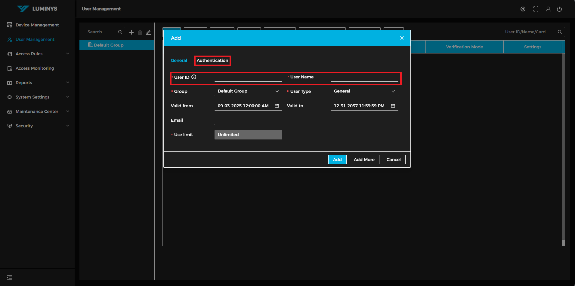Expand the Access Rules menu
575x286 pixels.
[38, 54]
